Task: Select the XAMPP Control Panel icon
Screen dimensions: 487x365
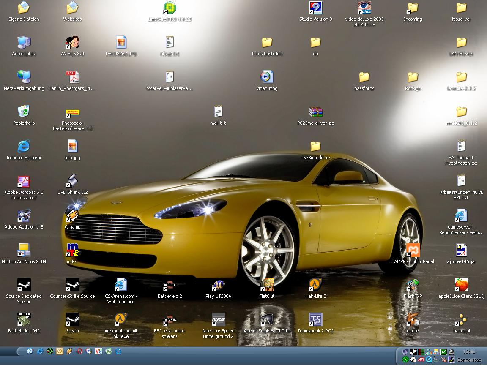Action: click(x=413, y=250)
